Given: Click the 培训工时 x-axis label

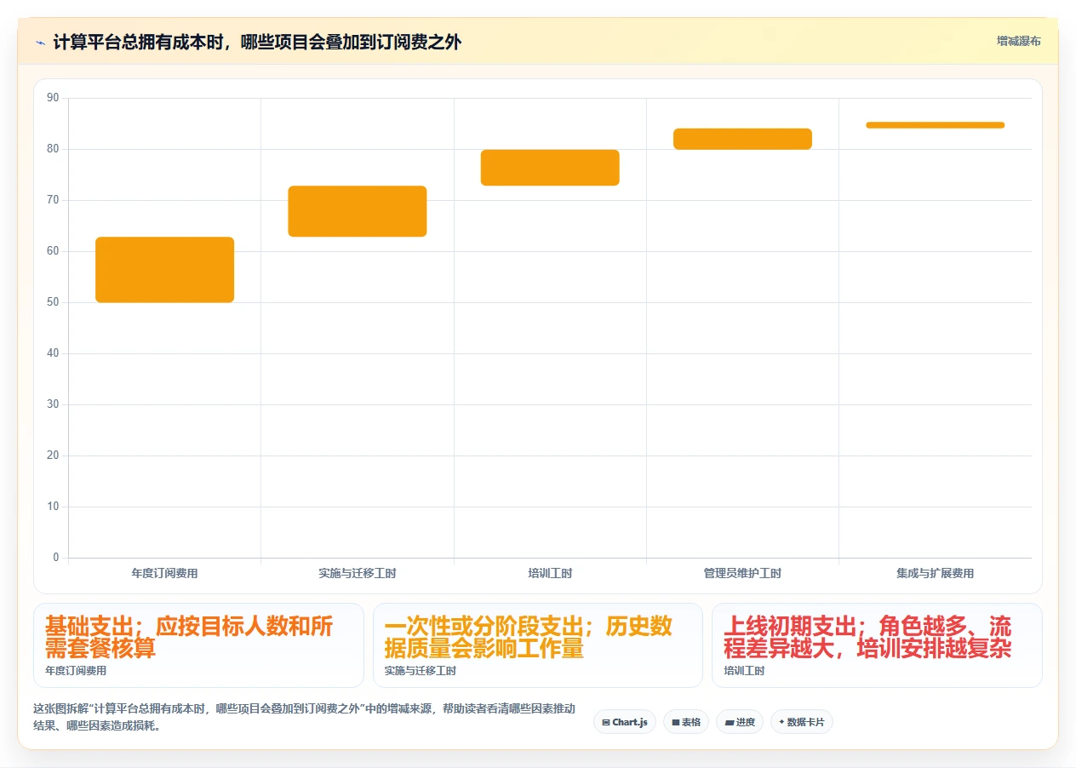Looking at the screenshot, I should click(550, 574).
